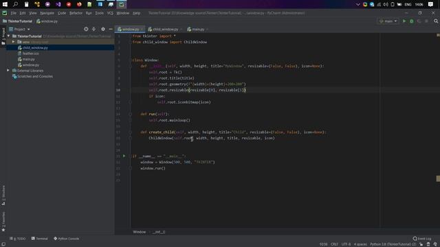Fold the __init__ method in the gutter

click(x=130, y=67)
